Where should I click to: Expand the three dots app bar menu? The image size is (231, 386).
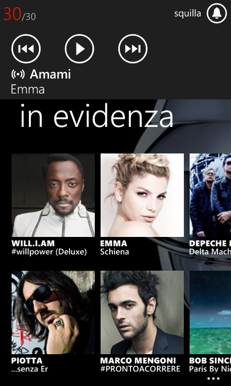click(x=213, y=379)
